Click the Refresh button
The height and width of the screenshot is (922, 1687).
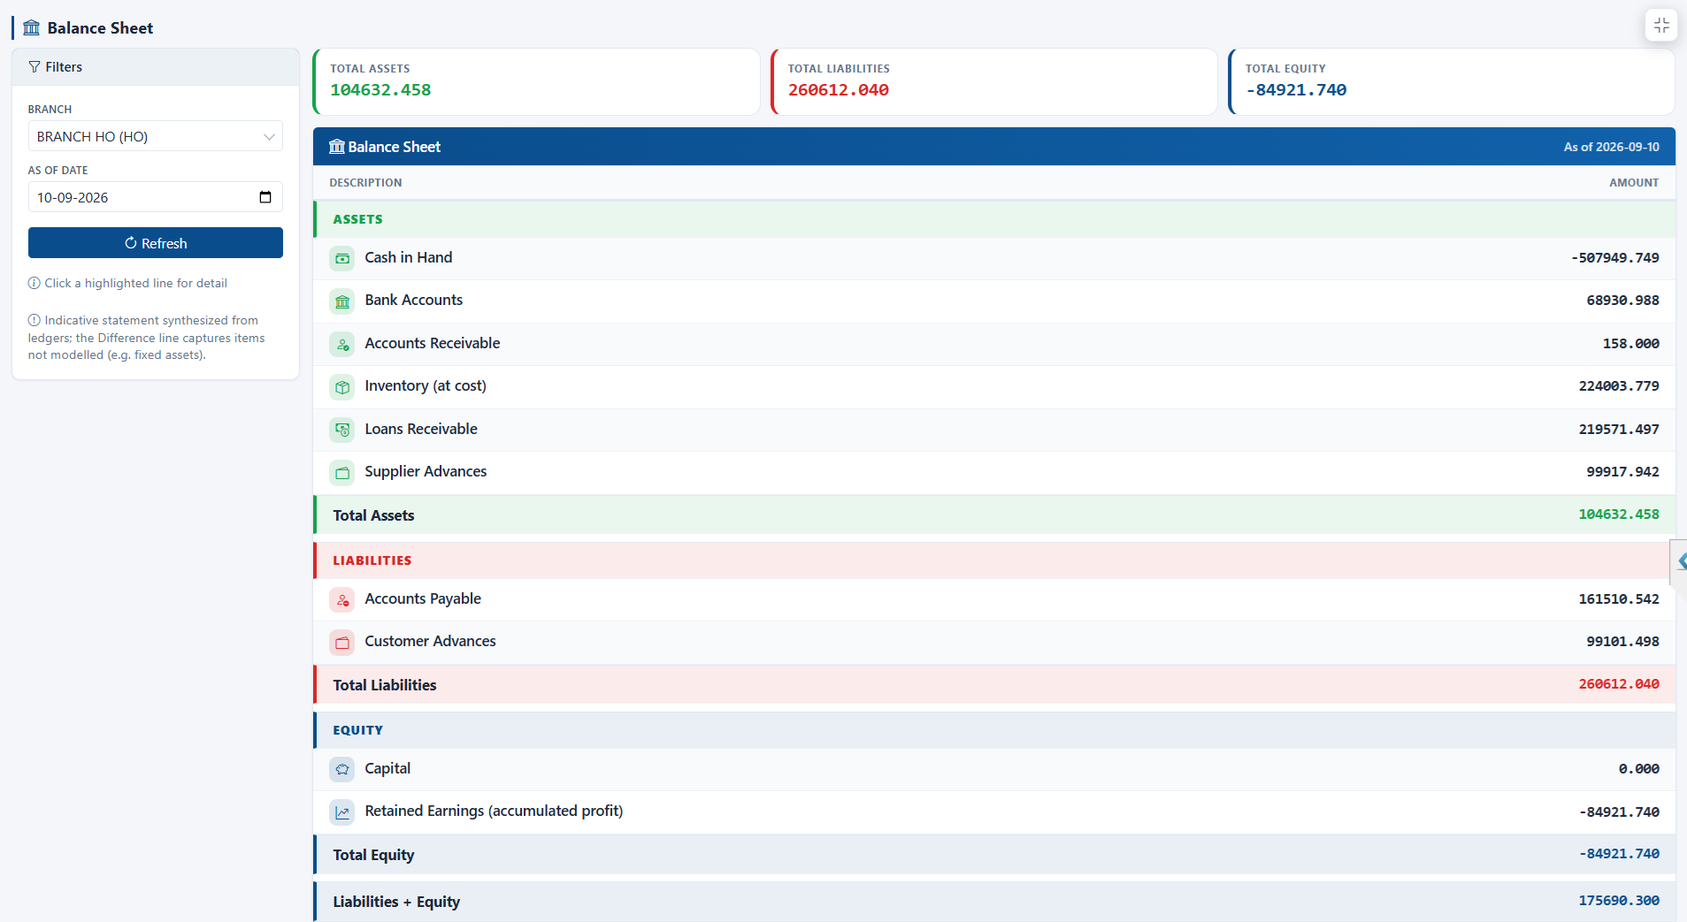(156, 243)
